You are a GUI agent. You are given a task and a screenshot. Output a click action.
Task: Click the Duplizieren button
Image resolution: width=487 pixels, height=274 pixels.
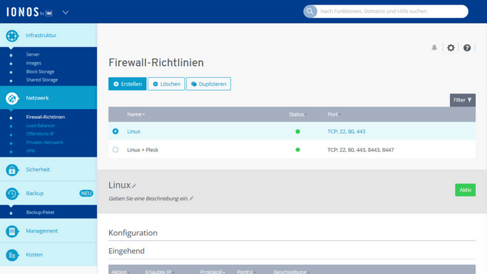(x=208, y=84)
